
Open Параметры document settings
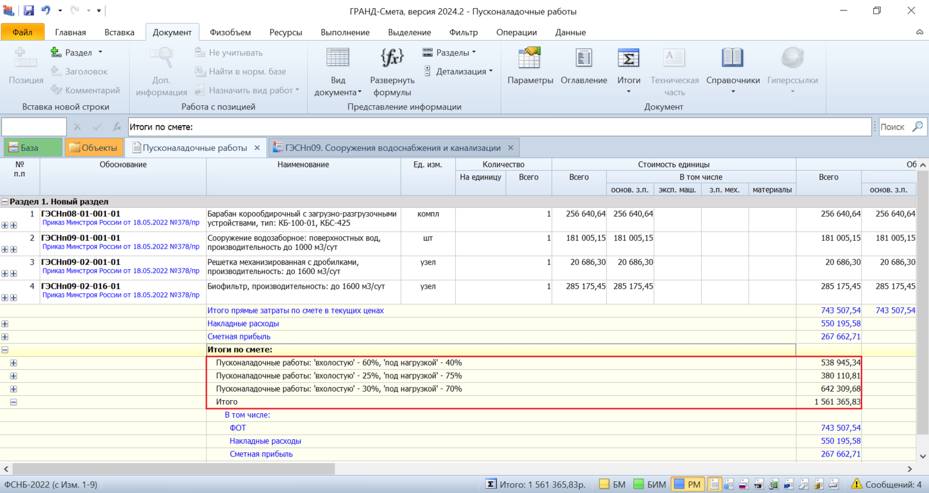pyautogui.click(x=530, y=68)
